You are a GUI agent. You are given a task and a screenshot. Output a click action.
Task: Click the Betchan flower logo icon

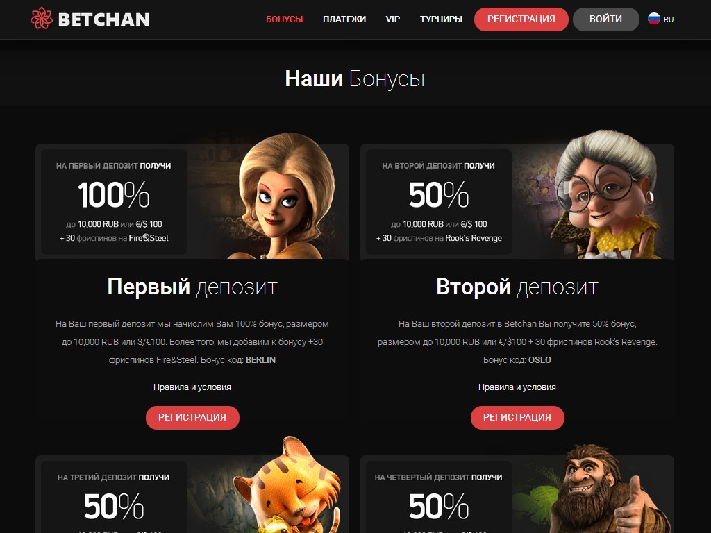pyautogui.click(x=41, y=19)
